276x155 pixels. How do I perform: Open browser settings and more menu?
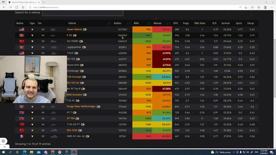pyautogui.click(x=272, y=7)
